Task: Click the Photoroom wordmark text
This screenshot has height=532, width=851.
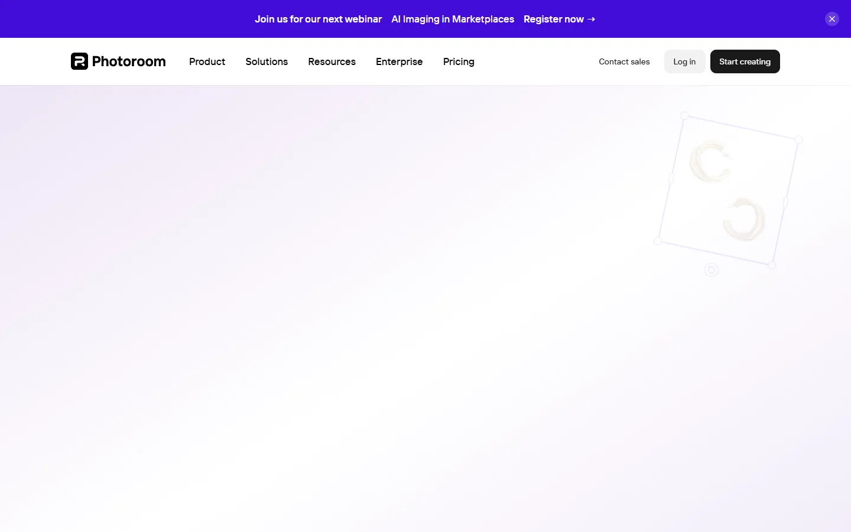Action: pyautogui.click(x=129, y=61)
